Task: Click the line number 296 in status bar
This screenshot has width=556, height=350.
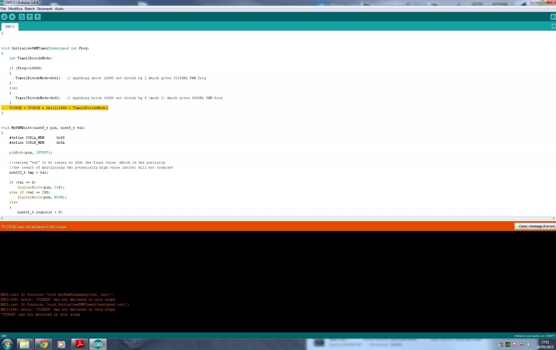Action: [3, 336]
